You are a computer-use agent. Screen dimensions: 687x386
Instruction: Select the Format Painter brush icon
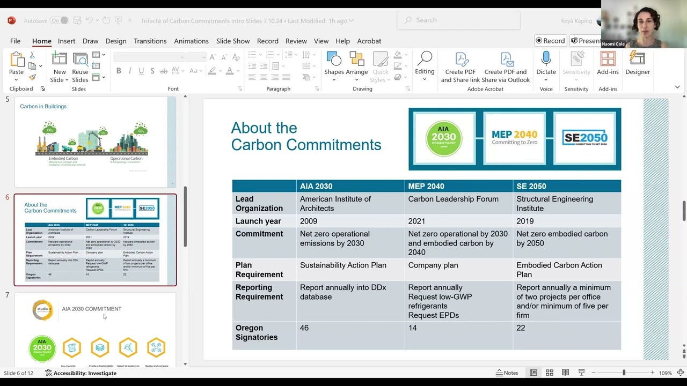click(32, 77)
